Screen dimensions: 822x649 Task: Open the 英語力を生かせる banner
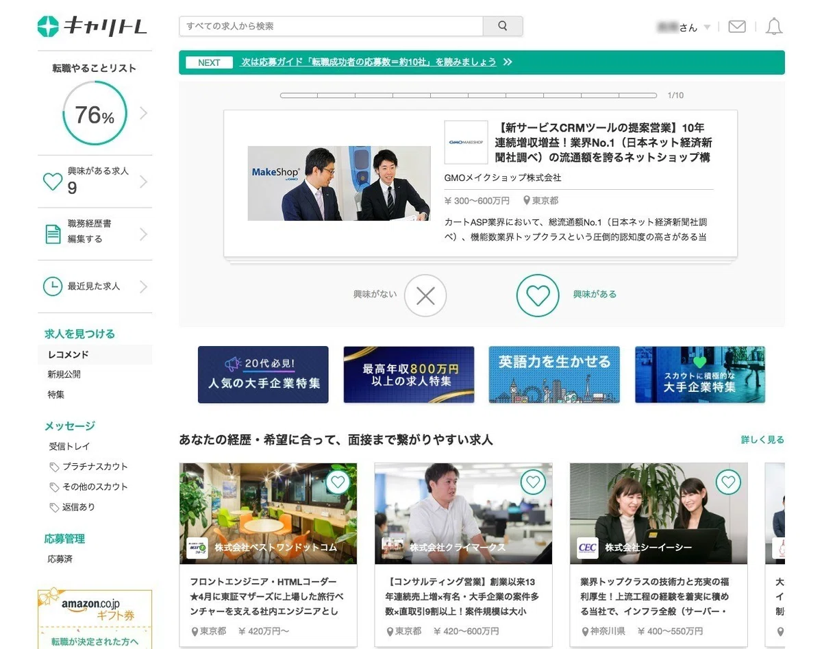coord(554,374)
